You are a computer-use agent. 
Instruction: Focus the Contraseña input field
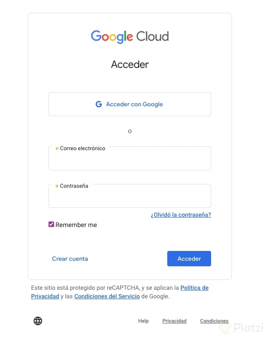coord(130,196)
